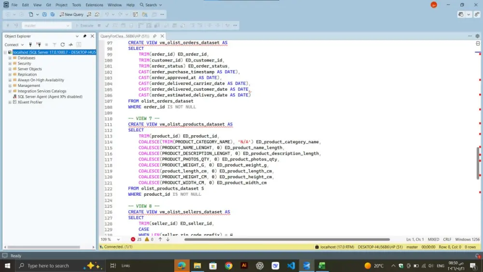Image resolution: width=483 pixels, height=272 pixels.
Task: Stop the query with the cancel executing icon
Action: click(x=99, y=26)
